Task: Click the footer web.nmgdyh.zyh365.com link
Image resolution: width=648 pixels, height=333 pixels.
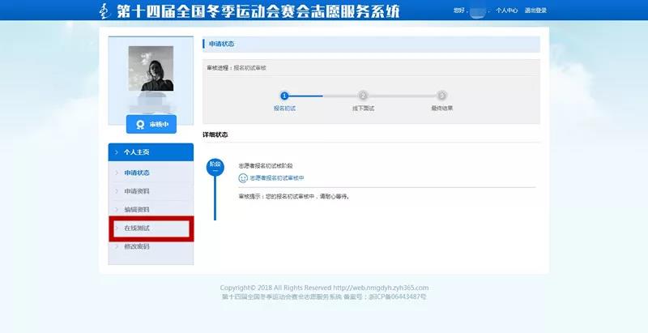Action: tap(381, 288)
